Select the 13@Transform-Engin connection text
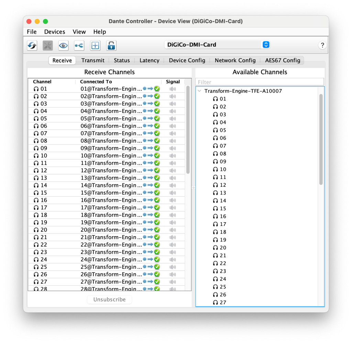 (x=111, y=178)
